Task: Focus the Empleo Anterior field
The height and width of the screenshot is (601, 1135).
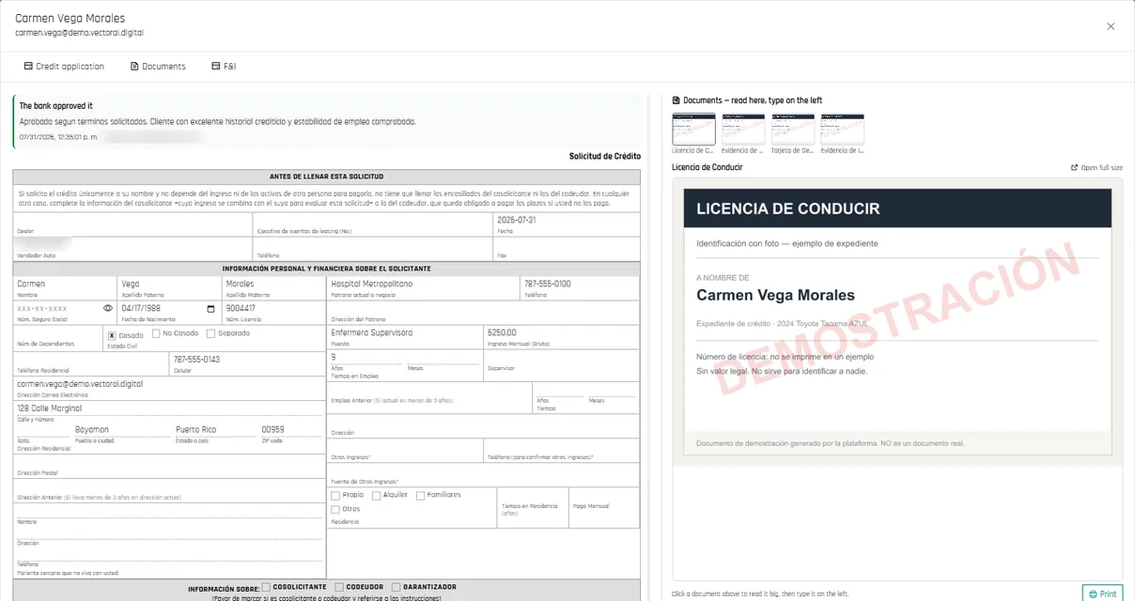Action: pyautogui.click(x=429, y=389)
